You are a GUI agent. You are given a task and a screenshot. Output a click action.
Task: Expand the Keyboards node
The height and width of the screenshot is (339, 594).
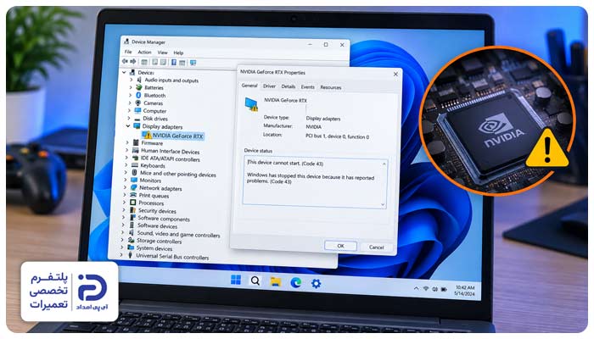tap(126, 165)
